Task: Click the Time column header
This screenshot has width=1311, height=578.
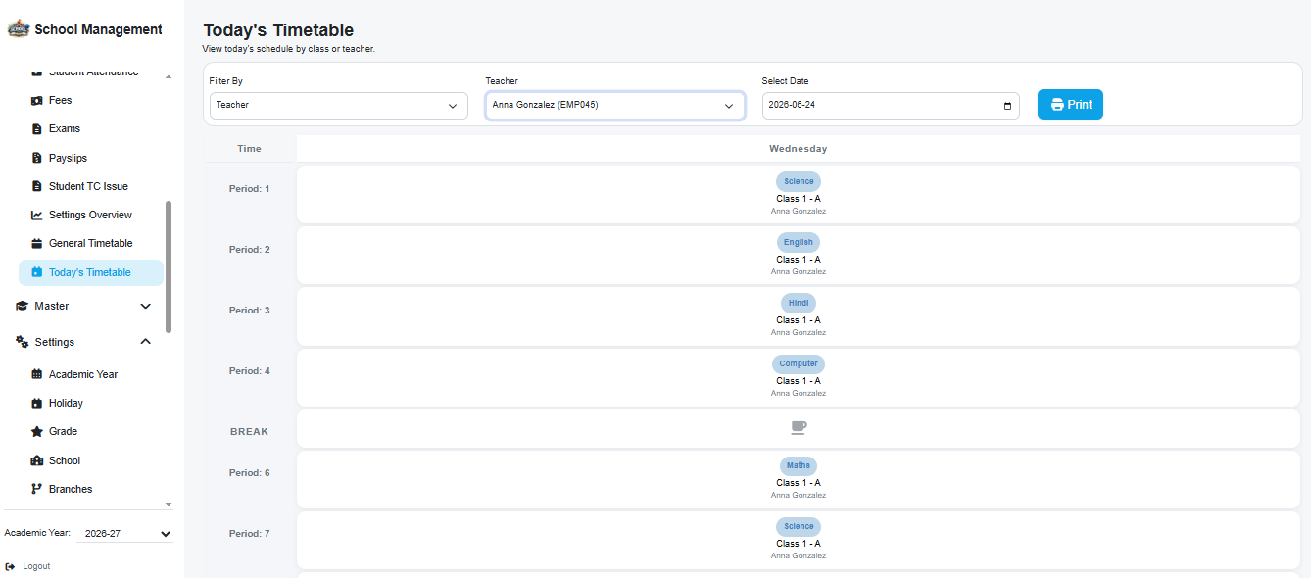Action: coord(250,149)
